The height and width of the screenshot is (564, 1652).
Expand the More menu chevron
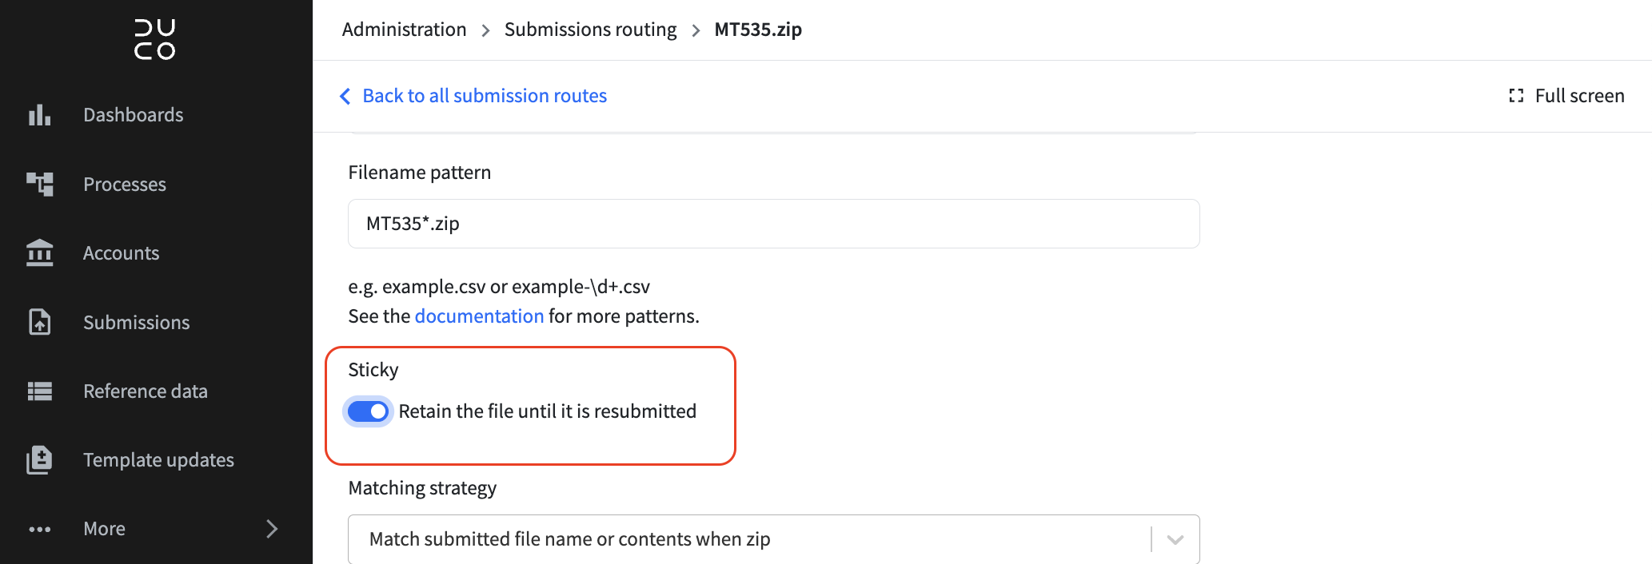[272, 529]
